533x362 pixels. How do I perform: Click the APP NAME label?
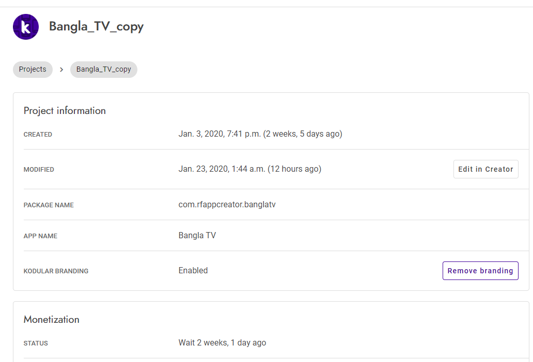(x=40, y=236)
